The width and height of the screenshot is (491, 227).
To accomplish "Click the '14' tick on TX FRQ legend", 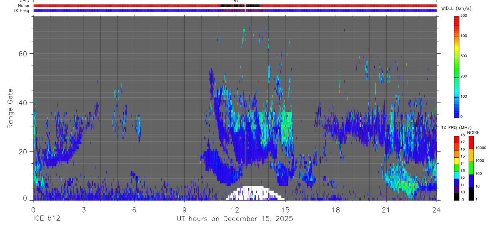I will 463,164.
